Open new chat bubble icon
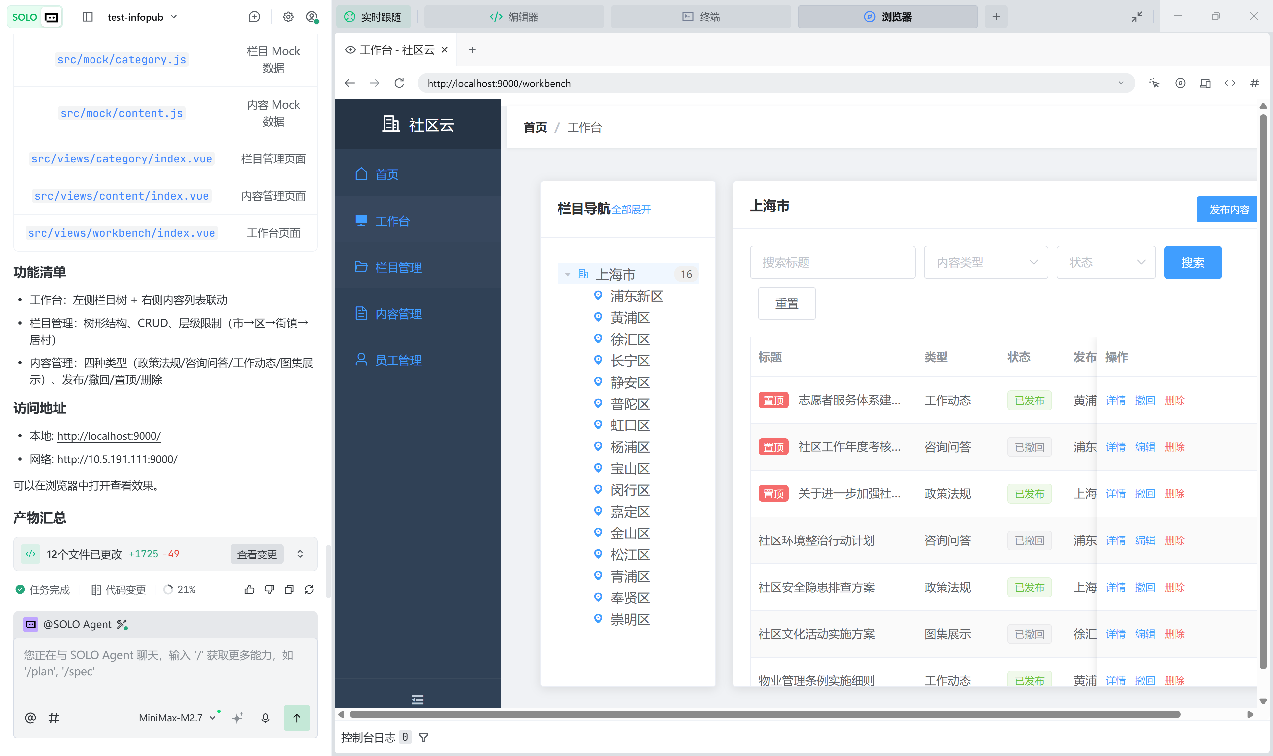1273x756 pixels. 254,17
